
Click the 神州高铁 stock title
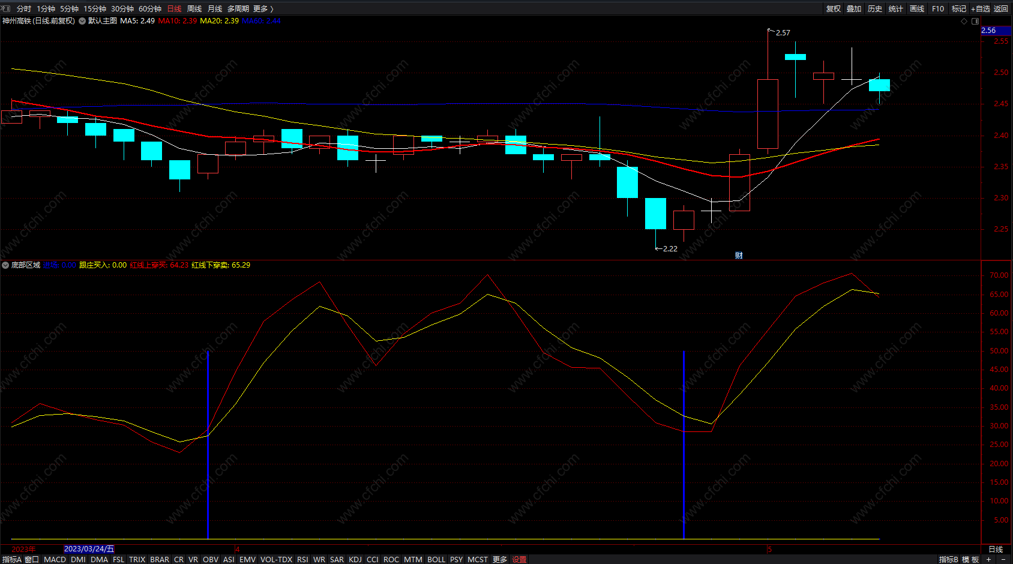pos(38,21)
